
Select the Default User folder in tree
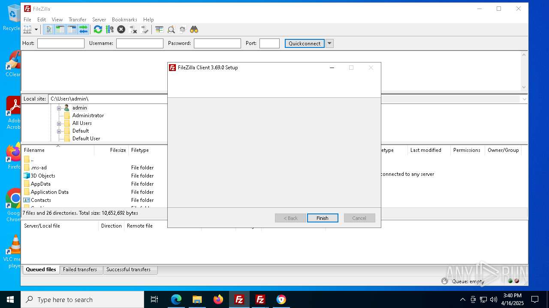point(86,139)
